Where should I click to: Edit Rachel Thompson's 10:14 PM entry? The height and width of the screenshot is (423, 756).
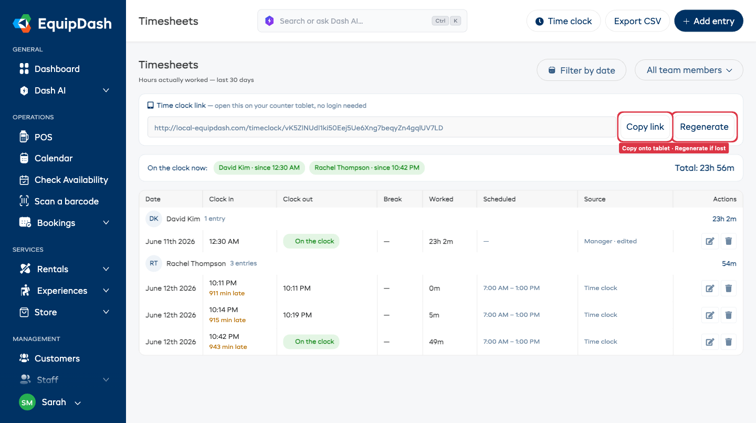tap(710, 315)
